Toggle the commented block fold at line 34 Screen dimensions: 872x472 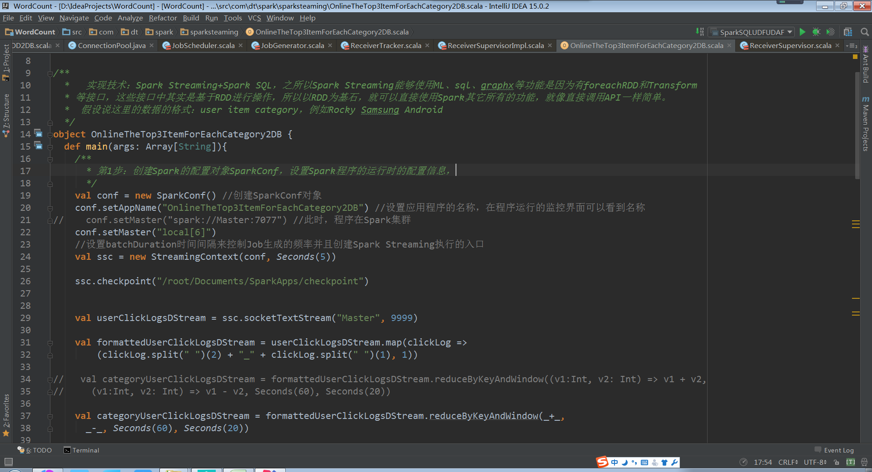pos(50,380)
